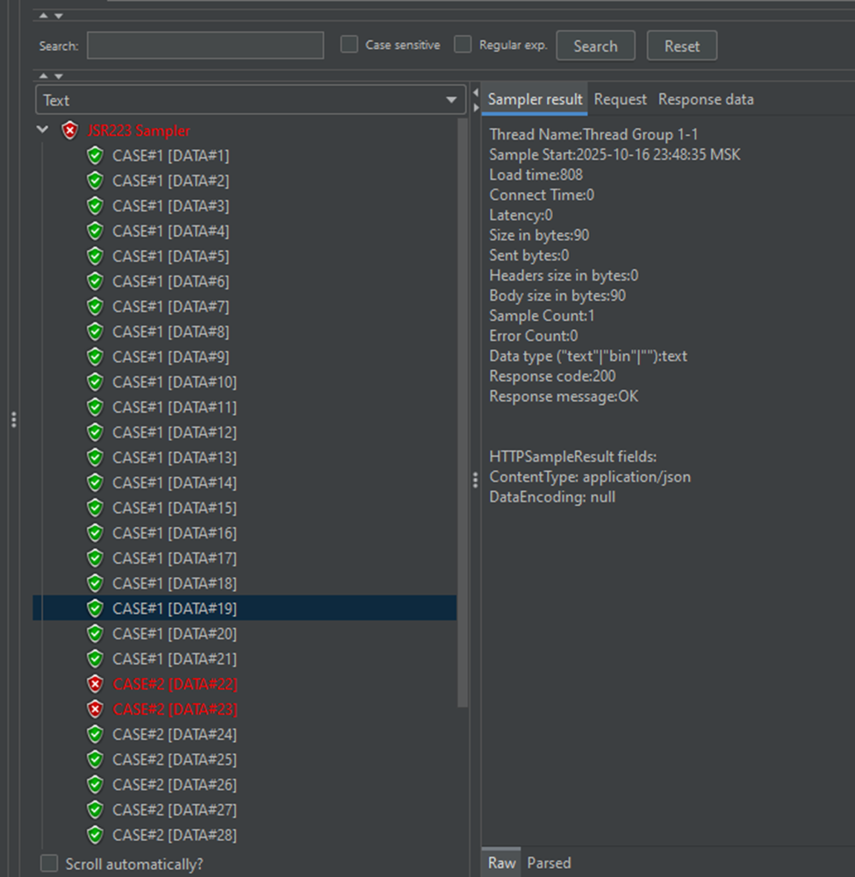Click green shield icon for CASE#1 [DATA#14]
This screenshot has height=877, width=855.
(95, 483)
